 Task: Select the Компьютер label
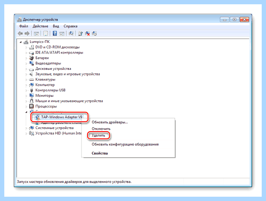tap(45, 85)
